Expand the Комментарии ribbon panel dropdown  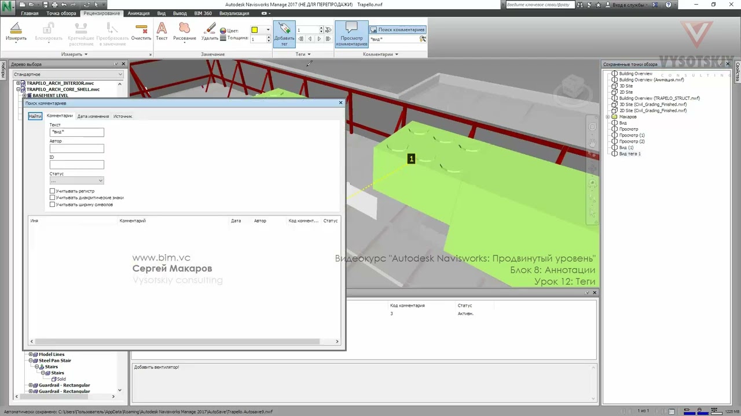click(x=380, y=54)
